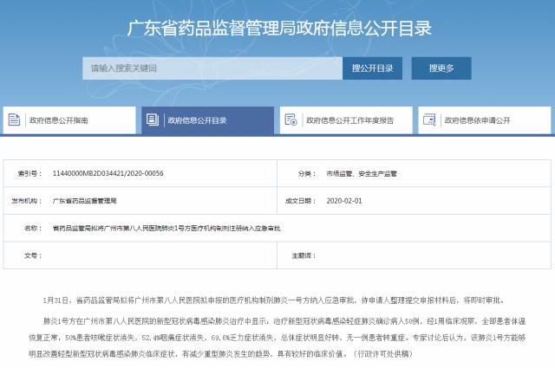Screen dimensions: 555x368
Task: Click the 政府信息公开指南 document icon
Action: click(x=16, y=119)
